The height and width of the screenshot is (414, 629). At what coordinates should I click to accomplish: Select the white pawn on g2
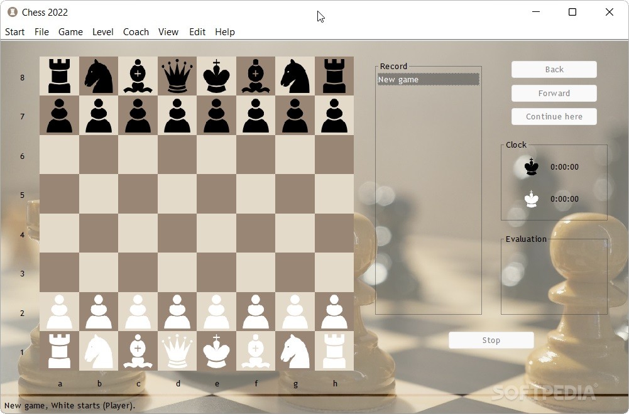point(295,312)
